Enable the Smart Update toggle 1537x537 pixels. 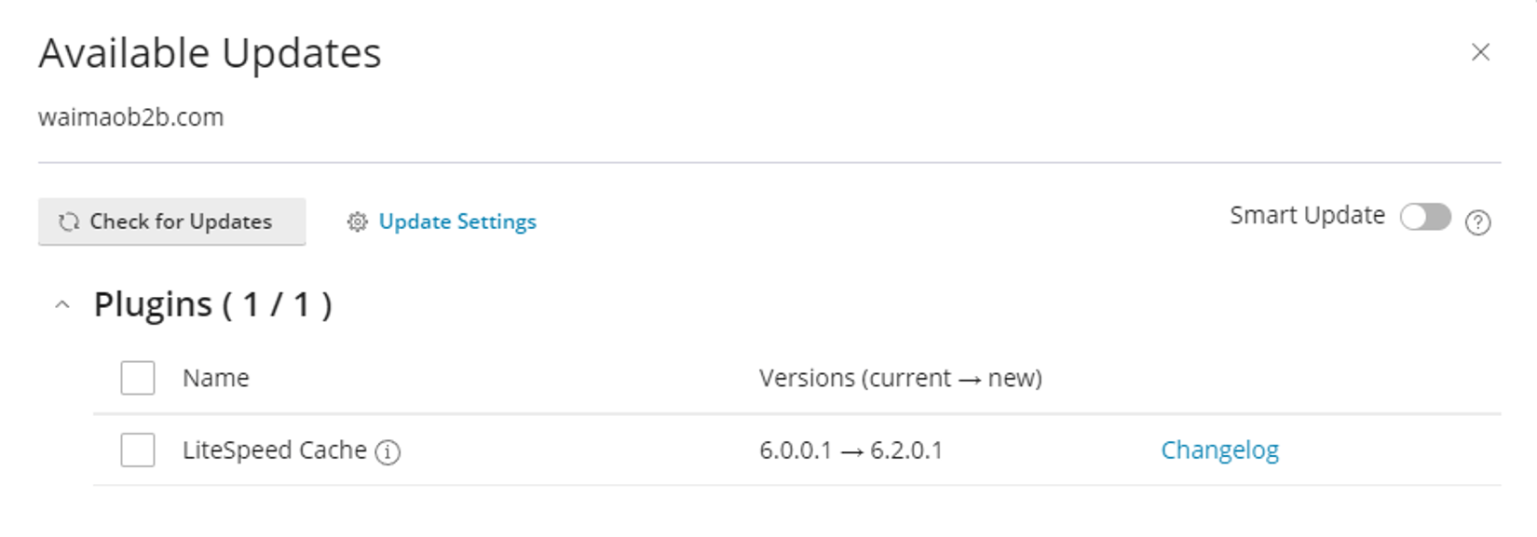coord(1426,216)
